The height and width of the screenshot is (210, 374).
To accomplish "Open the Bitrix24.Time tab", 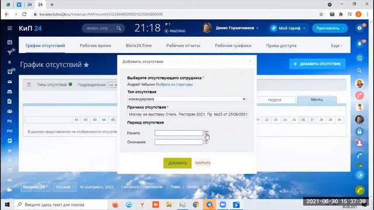I will 138,45.
